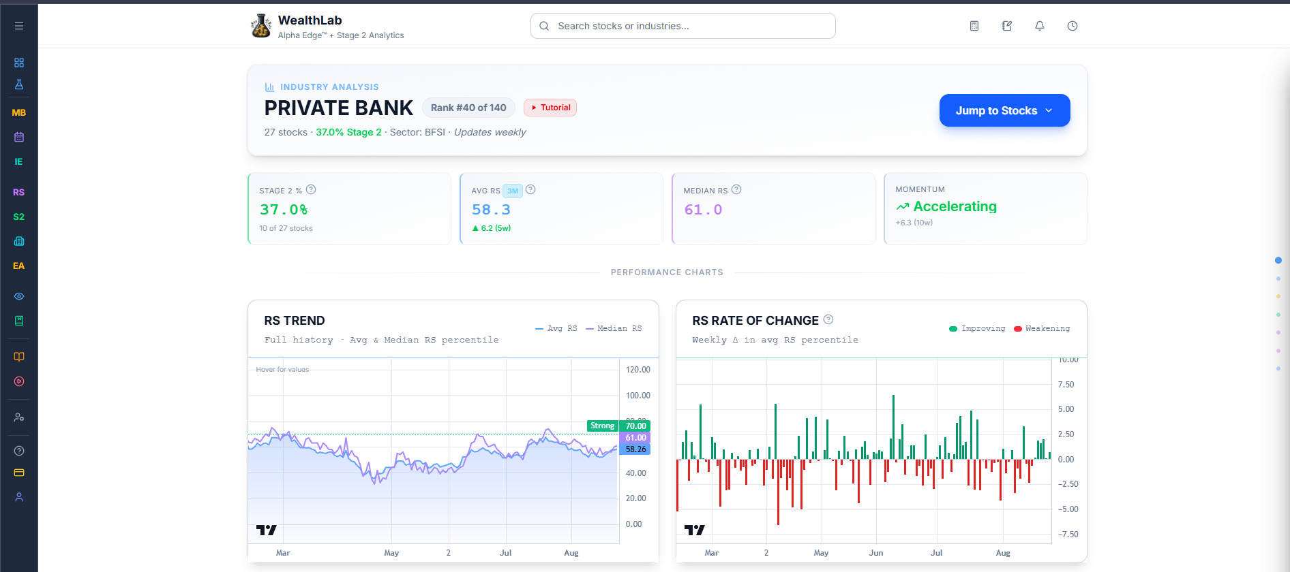Click the Rank #40 of 140 badge
This screenshot has height=572, width=1290.
(468, 108)
